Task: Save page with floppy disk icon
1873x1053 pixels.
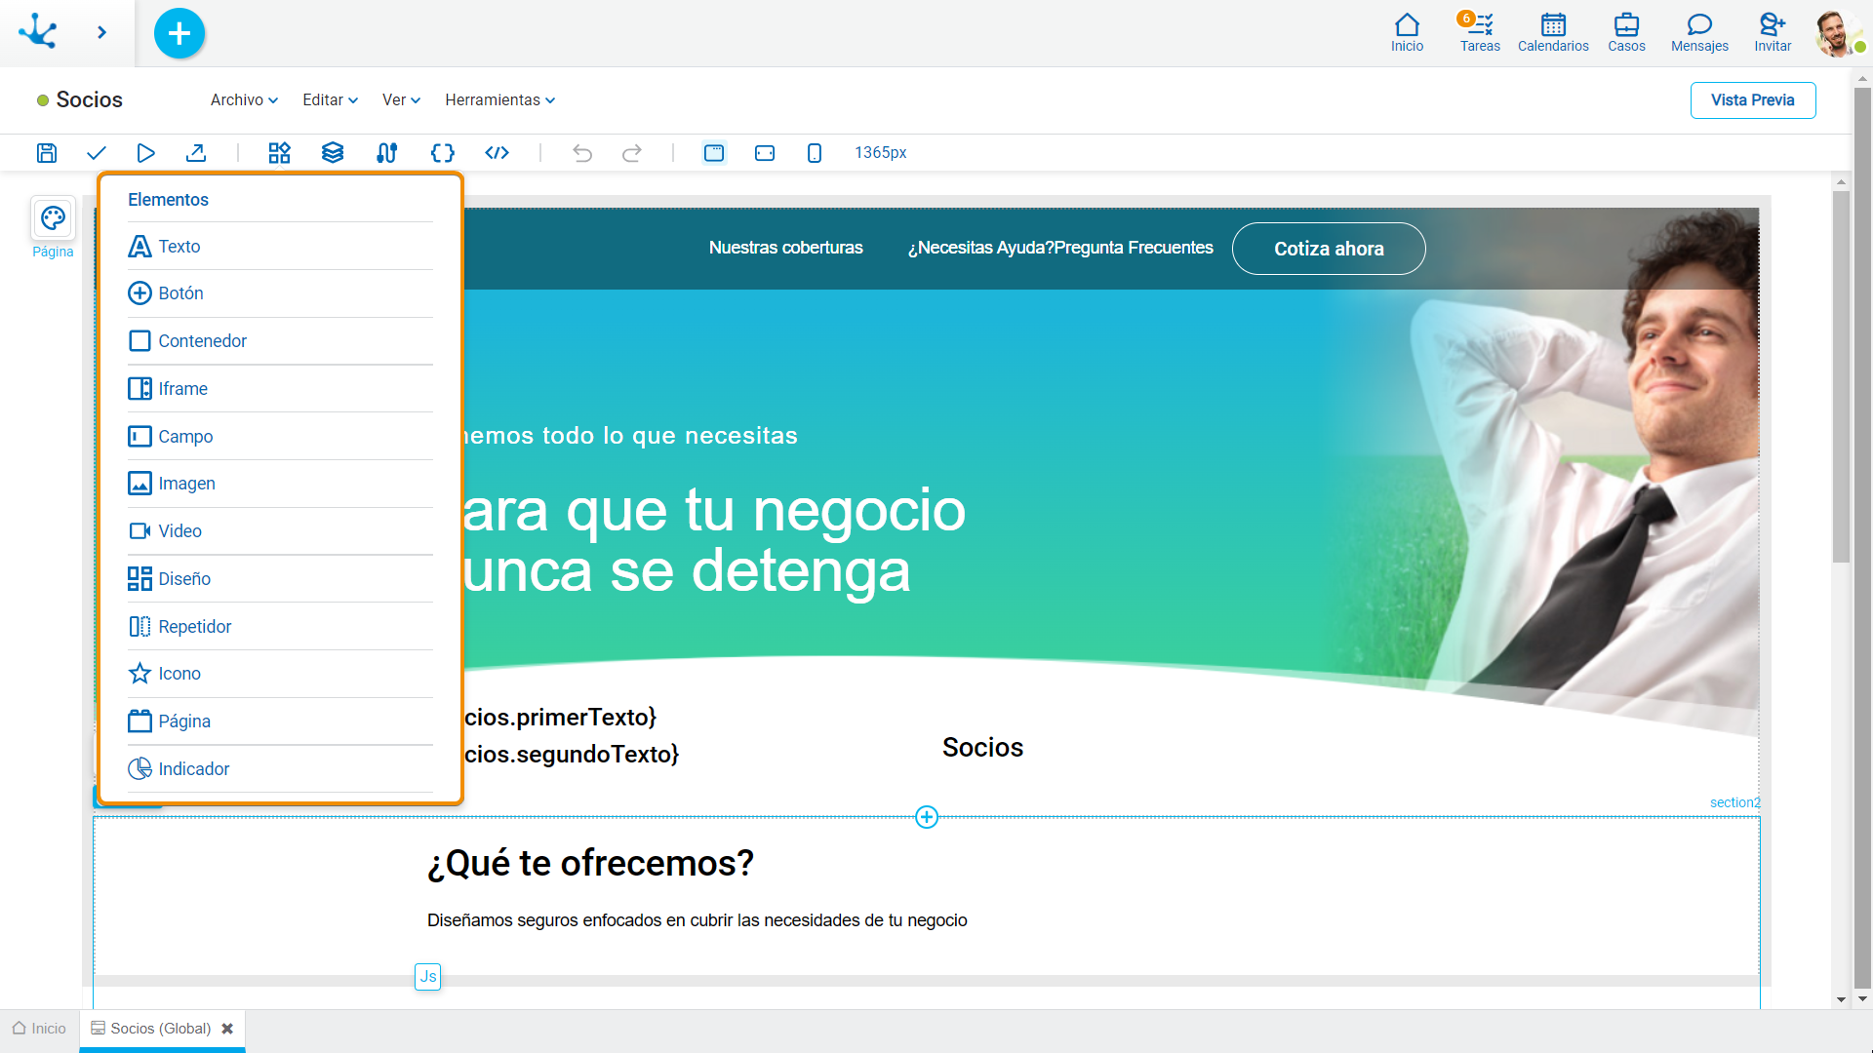Action: click(47, 152)
